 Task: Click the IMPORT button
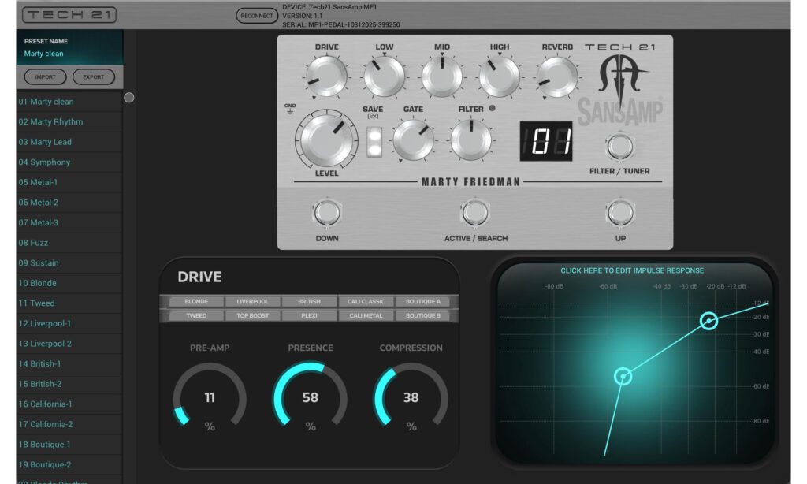pos(46,77)
